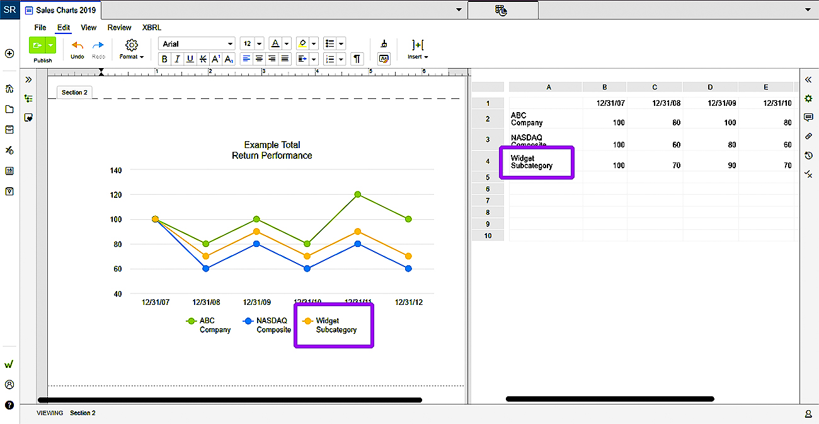Open the help question mark icon
Viewport: 819px width, 424px height.
tap(9, 405)
